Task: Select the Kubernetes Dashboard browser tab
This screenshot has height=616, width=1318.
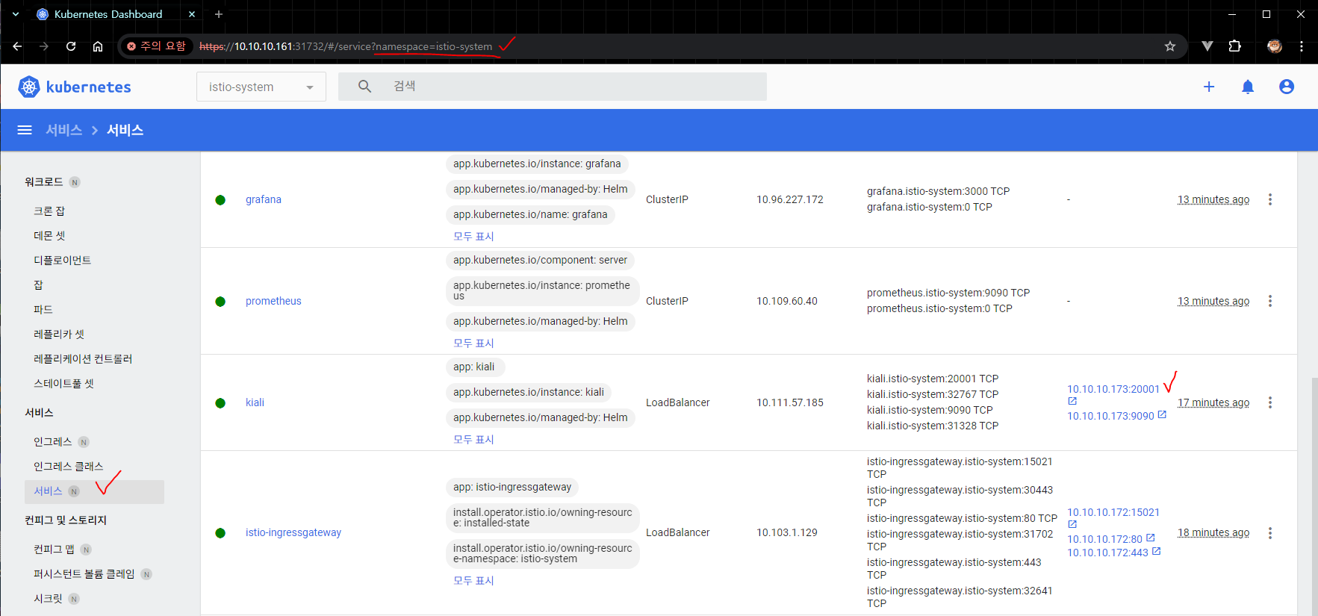Action: pos(116,14)
